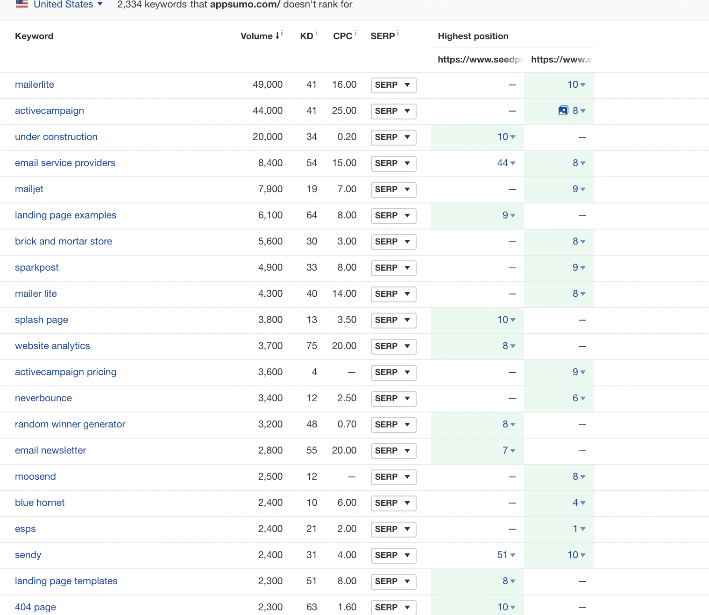Click the seedprod competitor URL header
Screen dimensions: 709x615
(480, 59)
